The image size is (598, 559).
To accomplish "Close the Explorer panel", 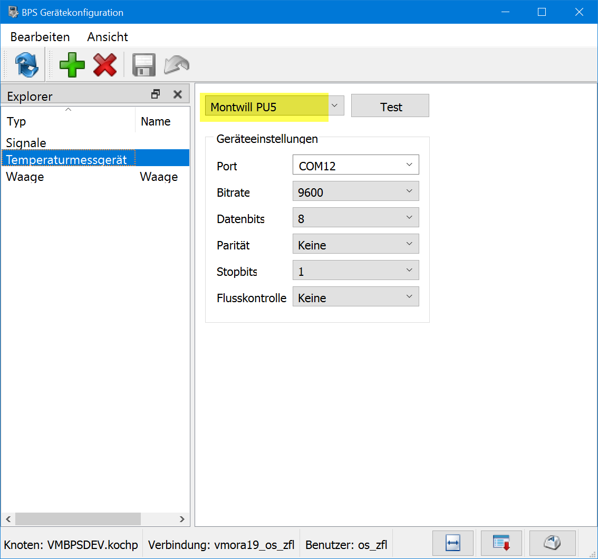I will 178,94.
